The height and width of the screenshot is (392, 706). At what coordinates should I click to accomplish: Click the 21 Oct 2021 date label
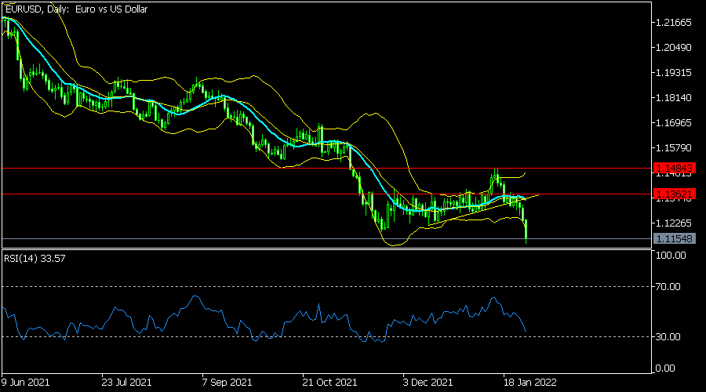(x=329, y=383)
